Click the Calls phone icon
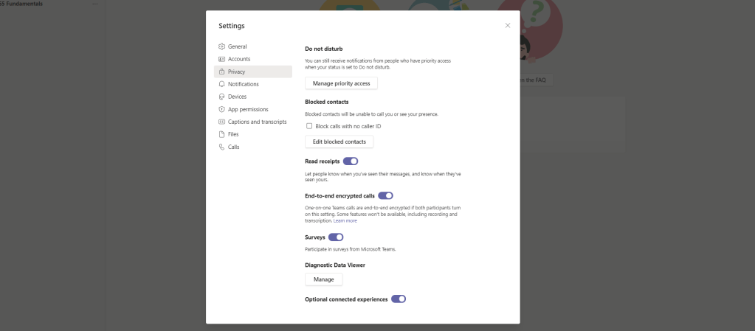This screenshot has height=331, width=755. pyautogui.click(x=221, y=147)
